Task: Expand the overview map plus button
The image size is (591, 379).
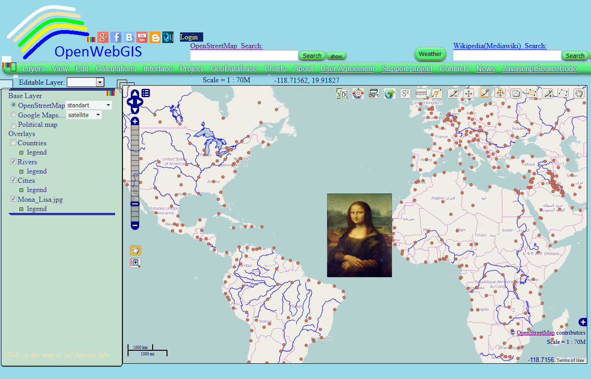Action: coord(583,322)
